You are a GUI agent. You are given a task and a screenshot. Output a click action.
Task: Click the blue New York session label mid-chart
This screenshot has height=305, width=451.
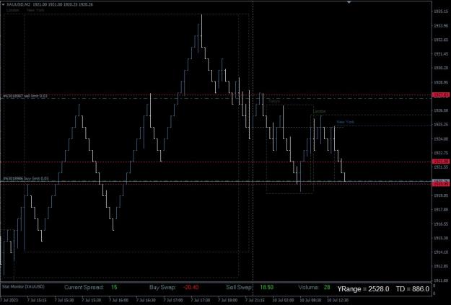tap(345, 122)
